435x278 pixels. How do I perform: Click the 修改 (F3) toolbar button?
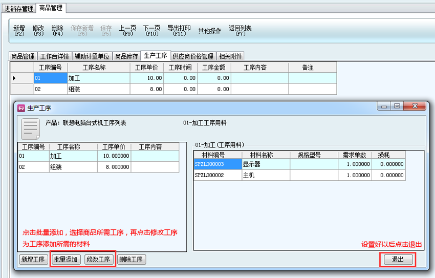click(x=38, y=31)
